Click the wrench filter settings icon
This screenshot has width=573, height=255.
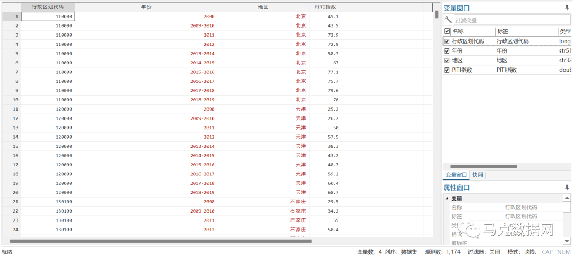[x=448, y=20]
